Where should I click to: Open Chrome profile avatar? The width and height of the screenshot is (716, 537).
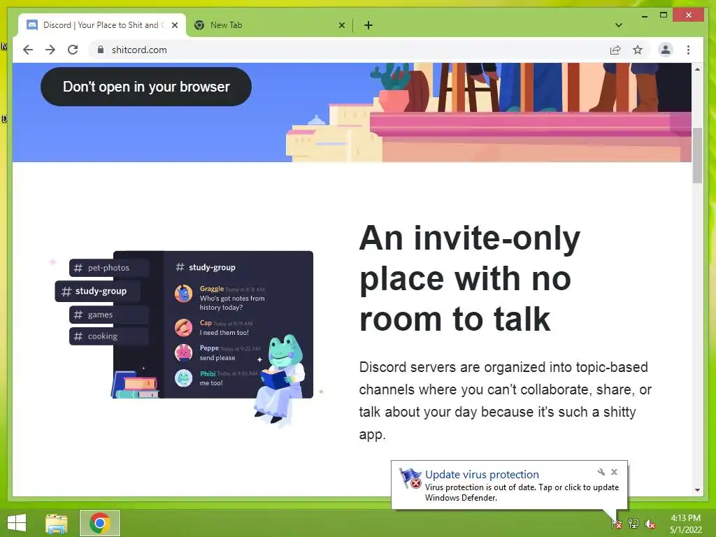click(x=666, y=50)
